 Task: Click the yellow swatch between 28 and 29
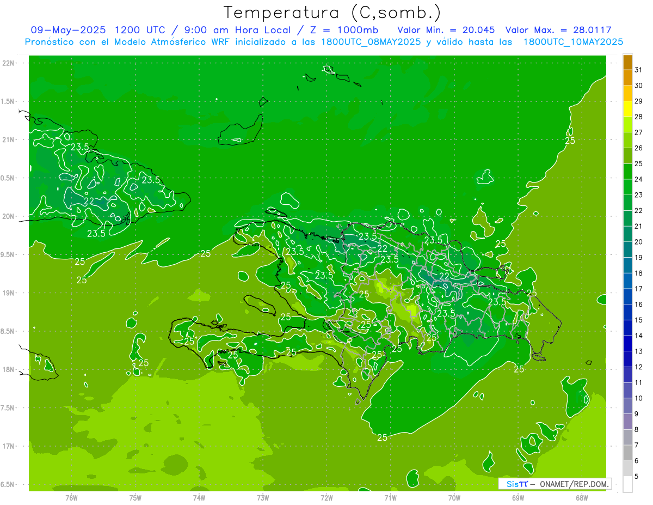click(627, 109)
